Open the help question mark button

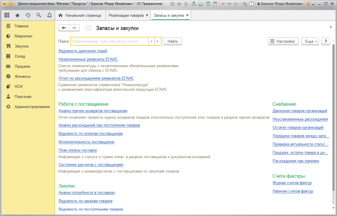[326, 41]
